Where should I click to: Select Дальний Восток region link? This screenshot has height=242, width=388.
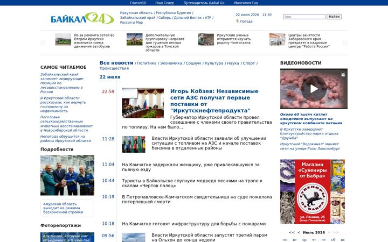pos(188,18)
